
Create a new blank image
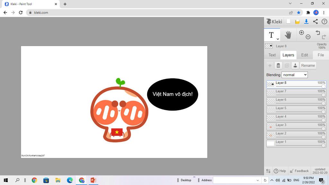[x=289, y=22]
